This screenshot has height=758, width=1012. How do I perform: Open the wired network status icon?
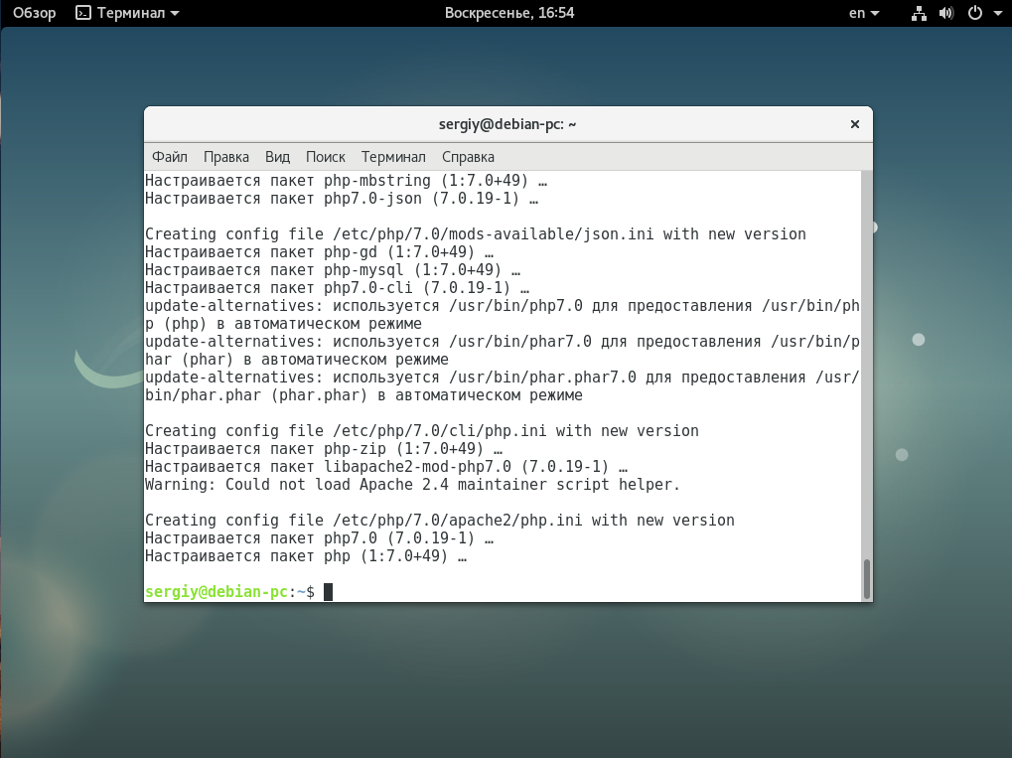click(919, 13)
